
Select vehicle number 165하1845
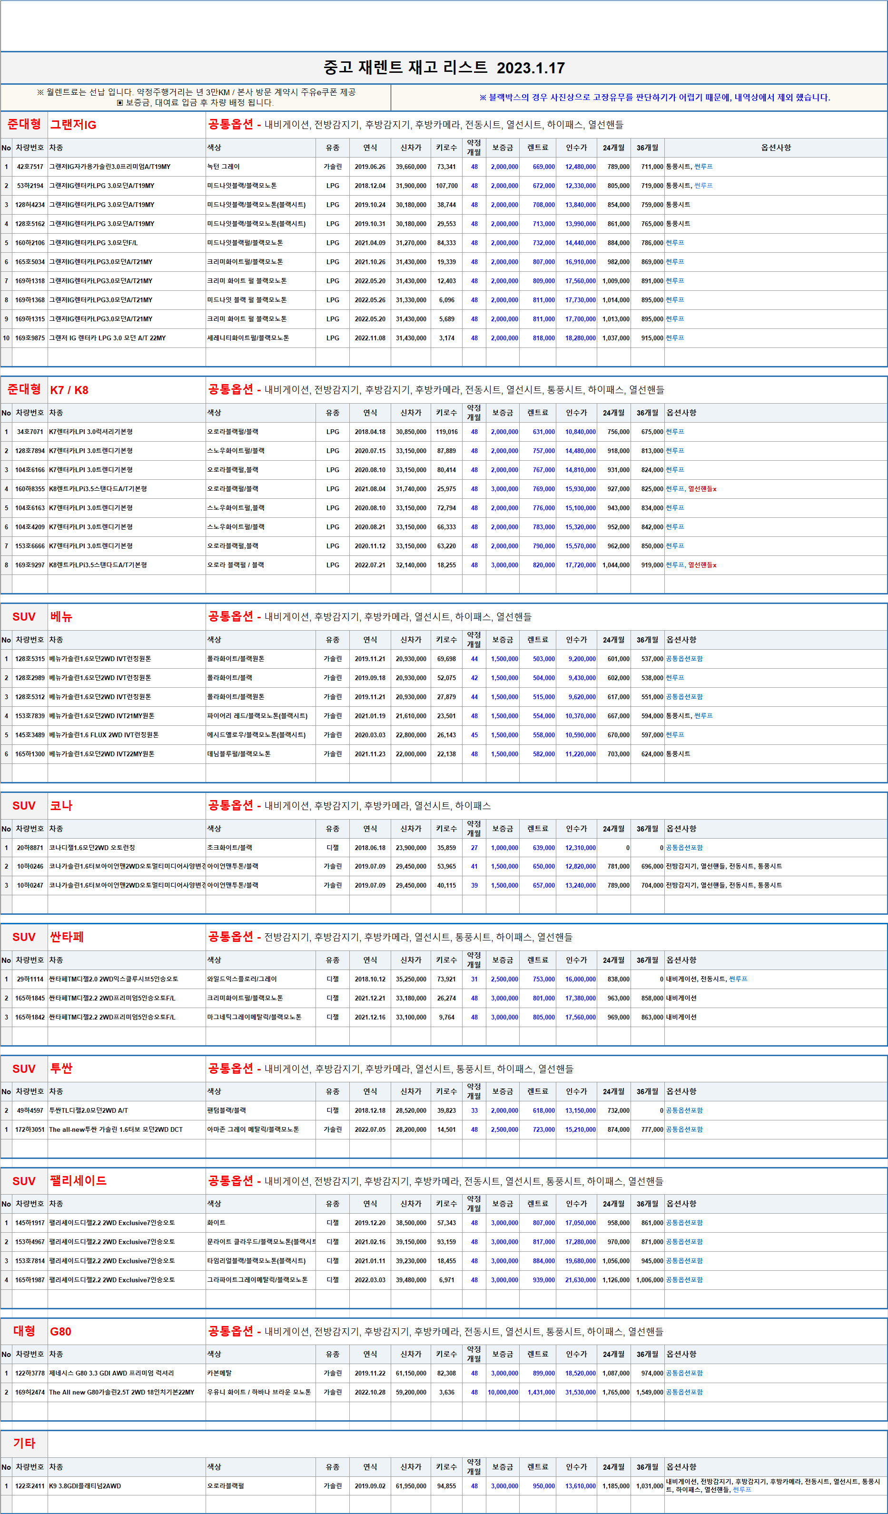tap(30, 998)
